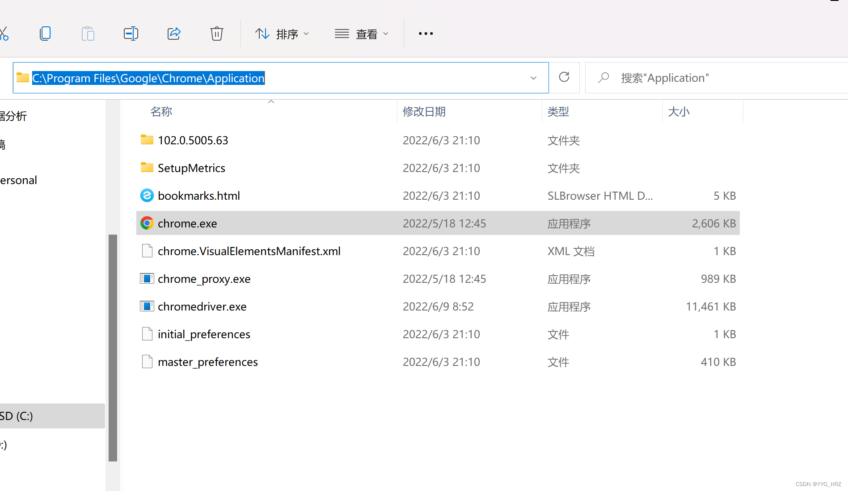The image size is (848, 491).
Task: Click the Cut scissors icon
Action: coord(4,34)
